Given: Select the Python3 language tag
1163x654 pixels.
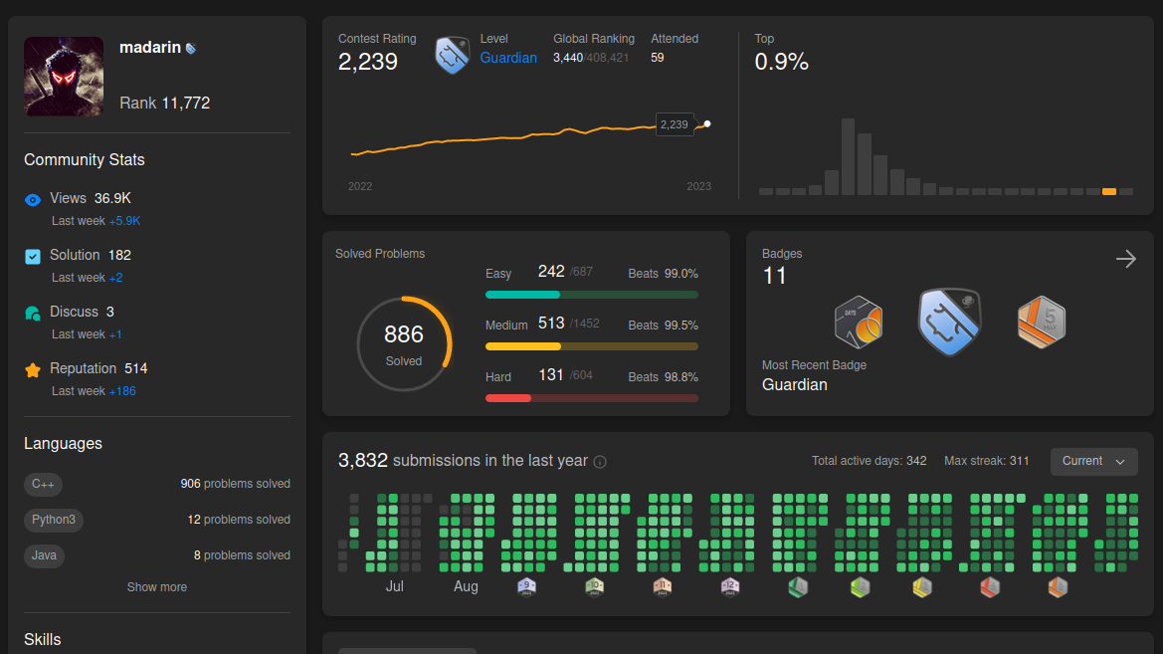Looking at the screenshot, I should [54, 520].
